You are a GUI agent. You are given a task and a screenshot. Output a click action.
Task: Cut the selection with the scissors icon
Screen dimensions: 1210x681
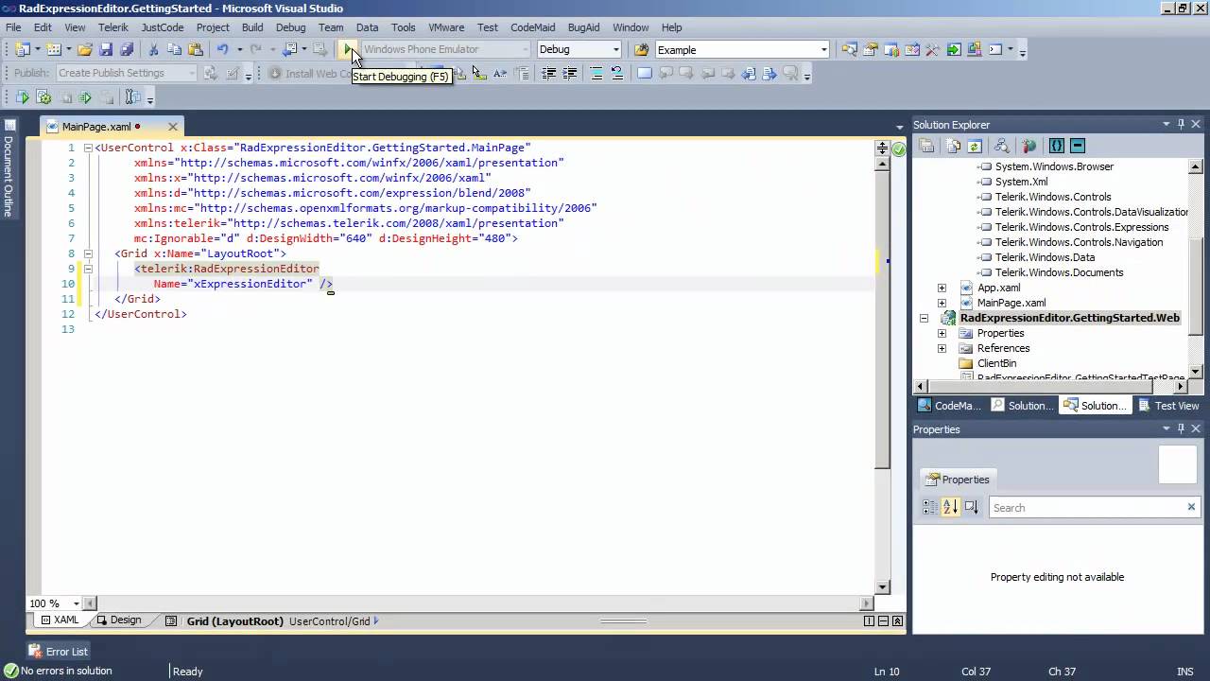click(x=153, y=49)
